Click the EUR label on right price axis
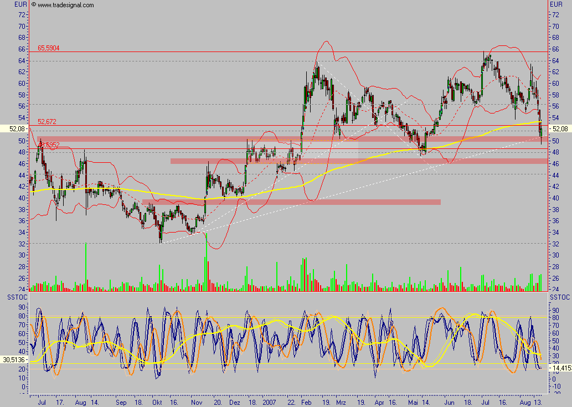This screenshot has height=407, width=572. tap(556, 4)
